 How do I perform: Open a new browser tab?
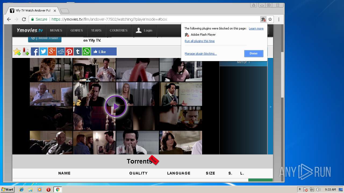[x=65, y=11]
